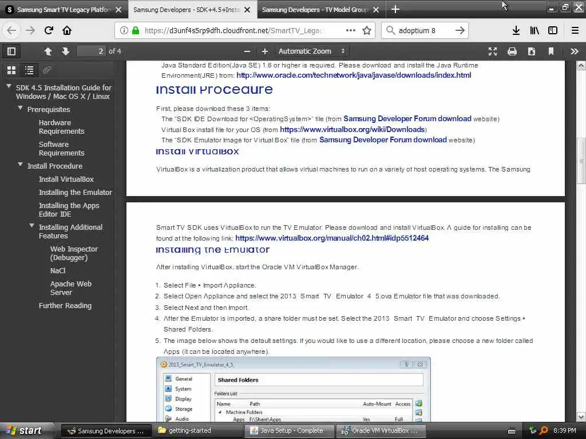The image size is (586, 439).
Task: Reload the current page
Action: tap(49, 30)
